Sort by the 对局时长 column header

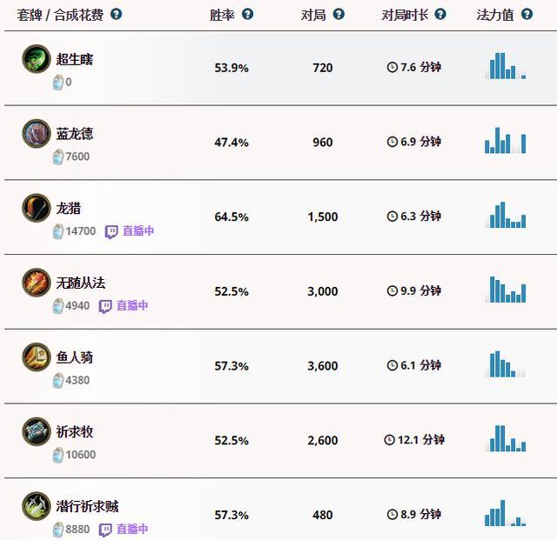[405, 15]
